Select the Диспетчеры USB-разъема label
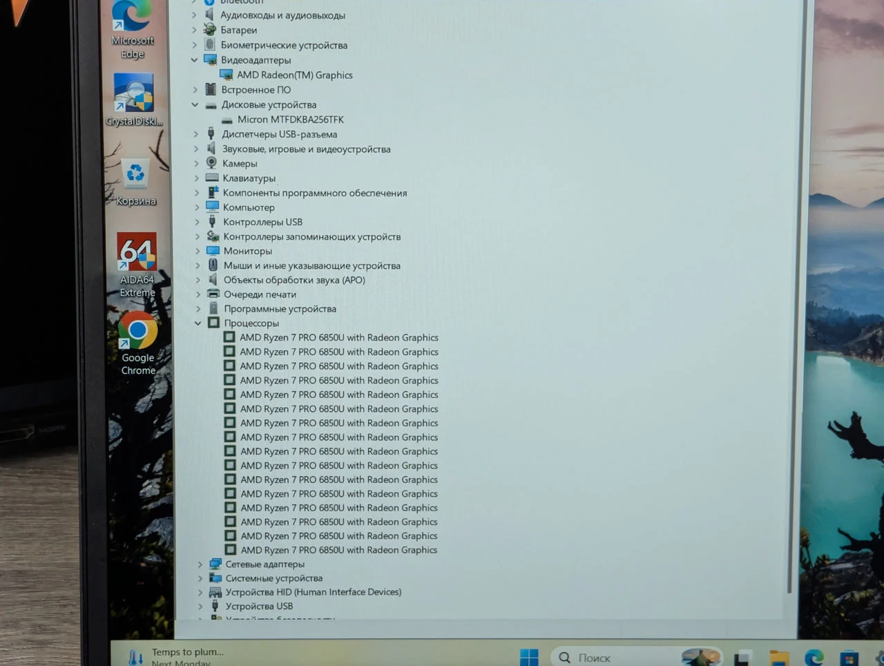The height and width of the screenshot is (666, 884). point(280,134)
